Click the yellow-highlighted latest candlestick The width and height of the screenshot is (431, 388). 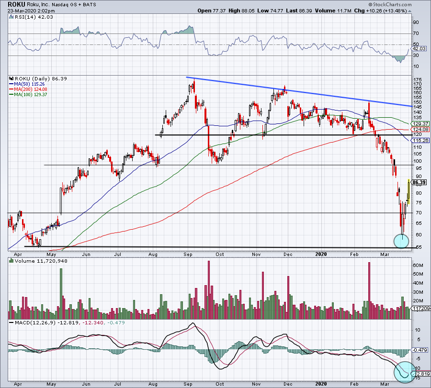[x=409, y=191]
